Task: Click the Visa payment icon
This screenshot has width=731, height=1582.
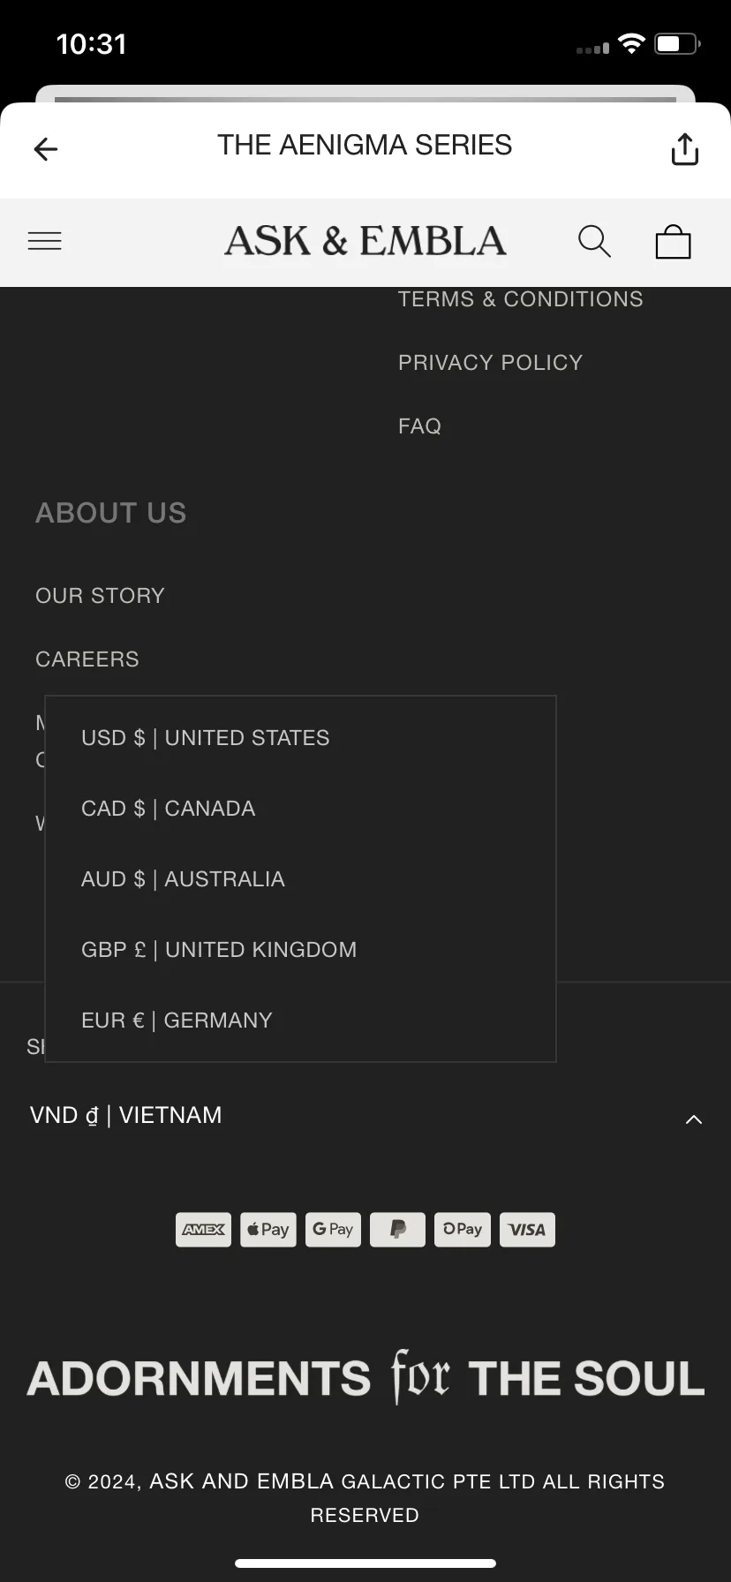Action: tap(527, 1229)
